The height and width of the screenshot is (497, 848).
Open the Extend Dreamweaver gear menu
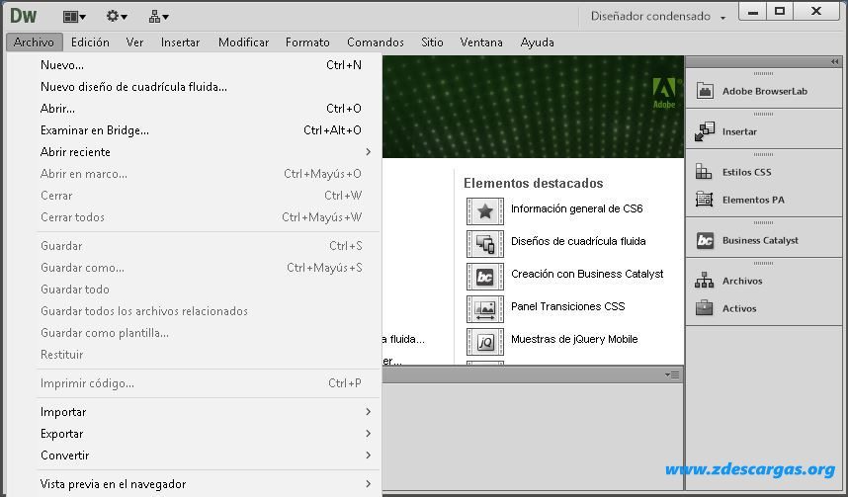(x=117, y=17)
